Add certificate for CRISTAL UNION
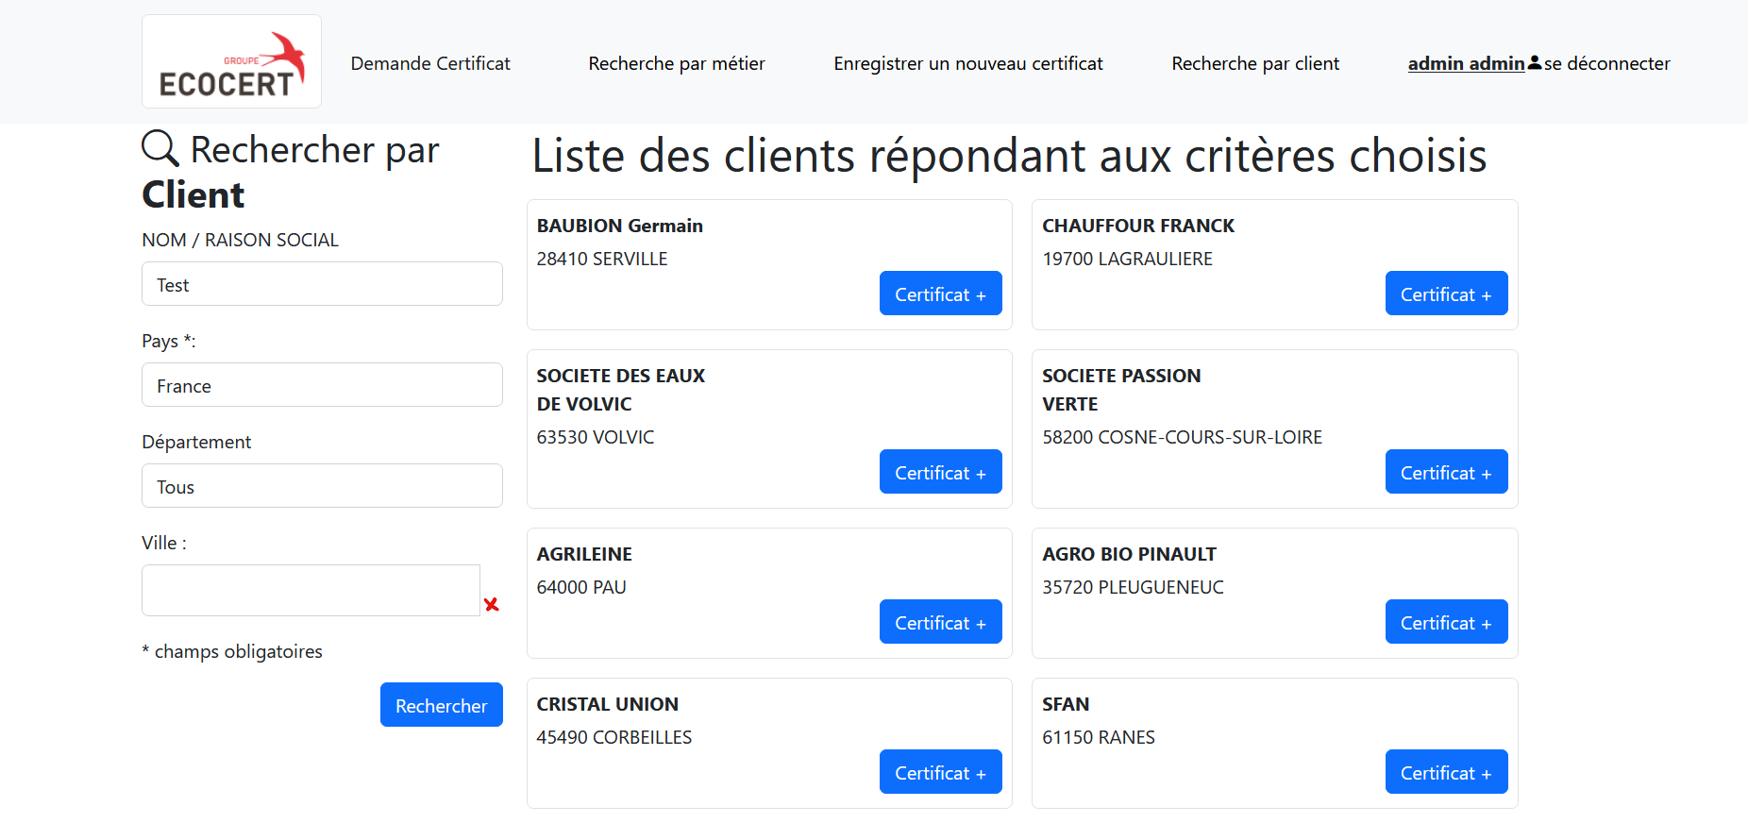 [940, 772]
